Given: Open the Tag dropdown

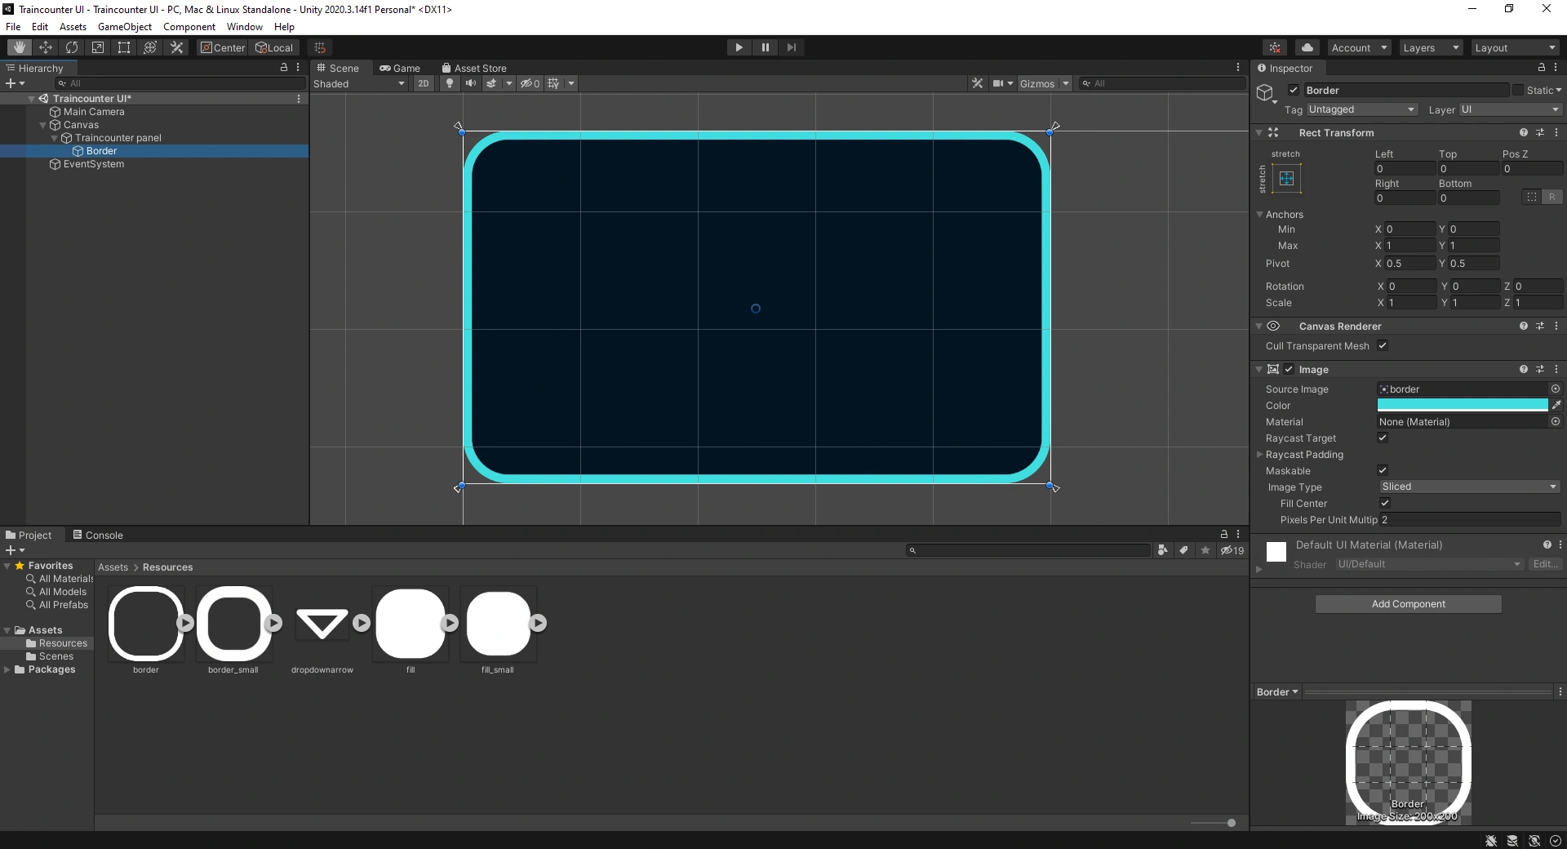Looking at the screenshot, I should [x=1362, y=109].
